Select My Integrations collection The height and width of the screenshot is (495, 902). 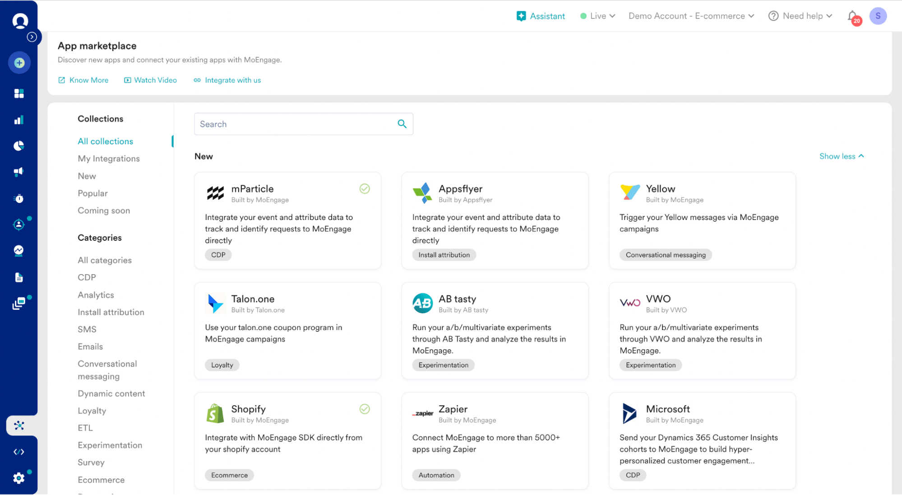tap(109, 159)
